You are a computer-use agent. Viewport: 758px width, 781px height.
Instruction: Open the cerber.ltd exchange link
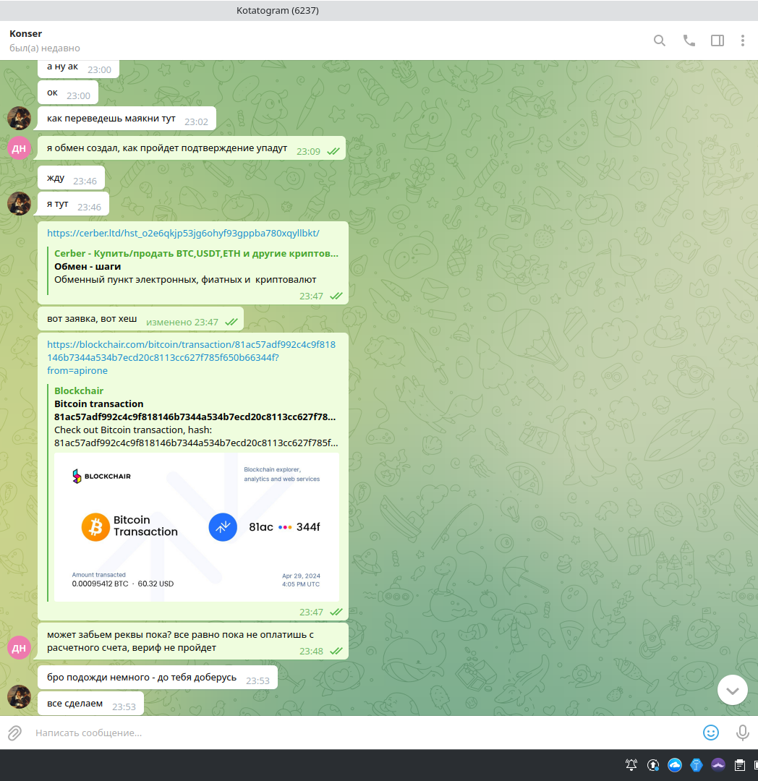(183, 233)
